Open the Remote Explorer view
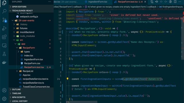The height and width of the screenshot is (103, 184). (4, 45)
